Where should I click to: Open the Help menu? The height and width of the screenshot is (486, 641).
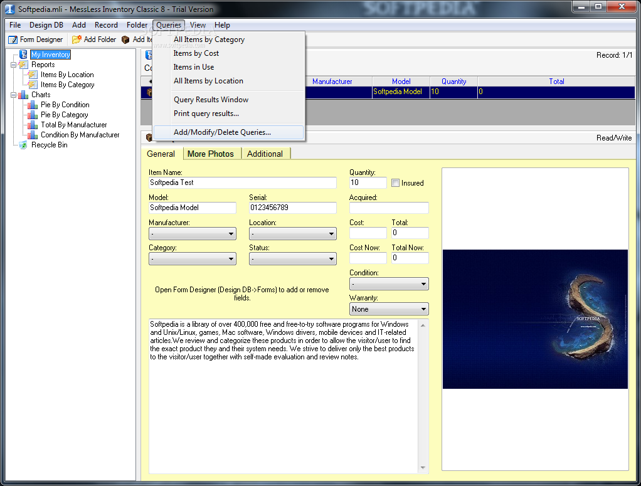[x=223, y=25]
